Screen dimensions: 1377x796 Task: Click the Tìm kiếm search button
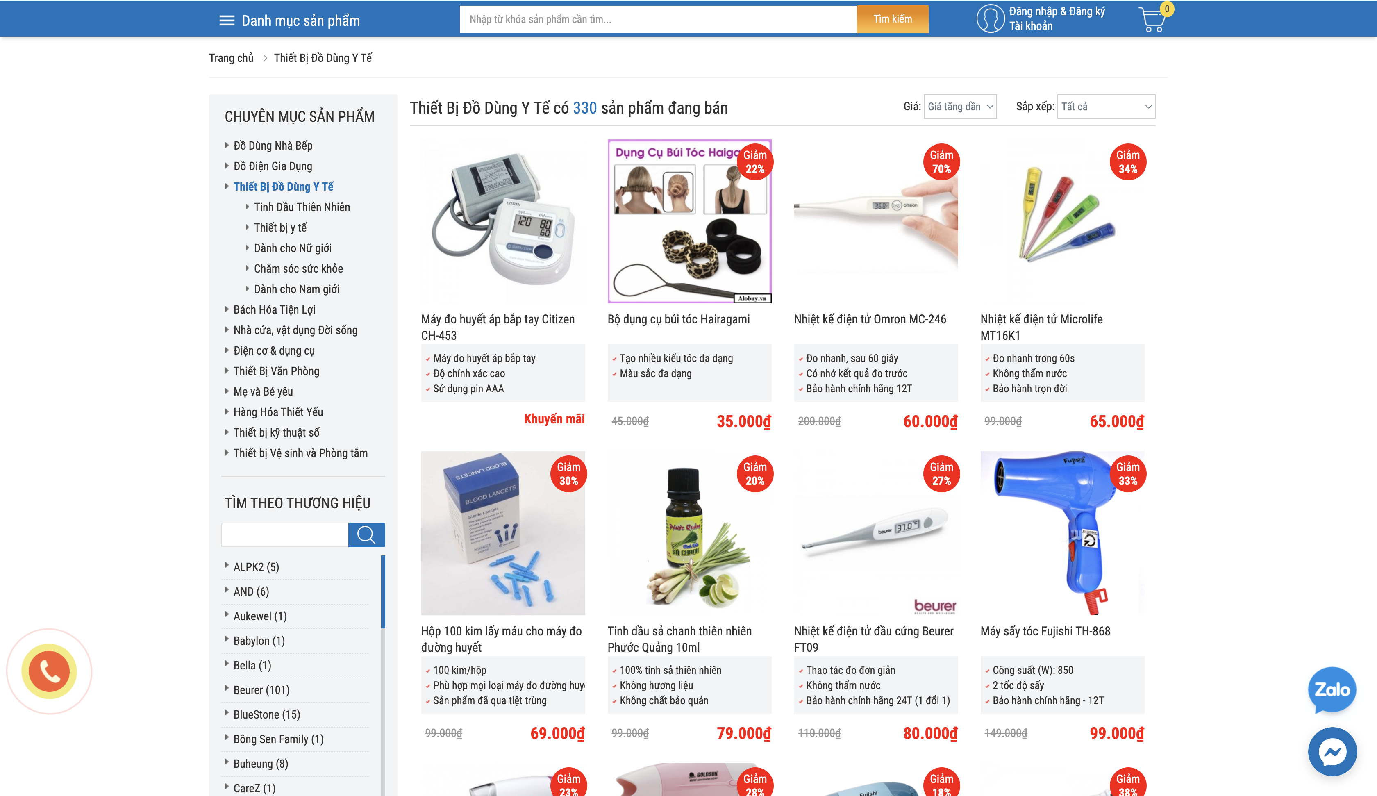click(892, 19)
